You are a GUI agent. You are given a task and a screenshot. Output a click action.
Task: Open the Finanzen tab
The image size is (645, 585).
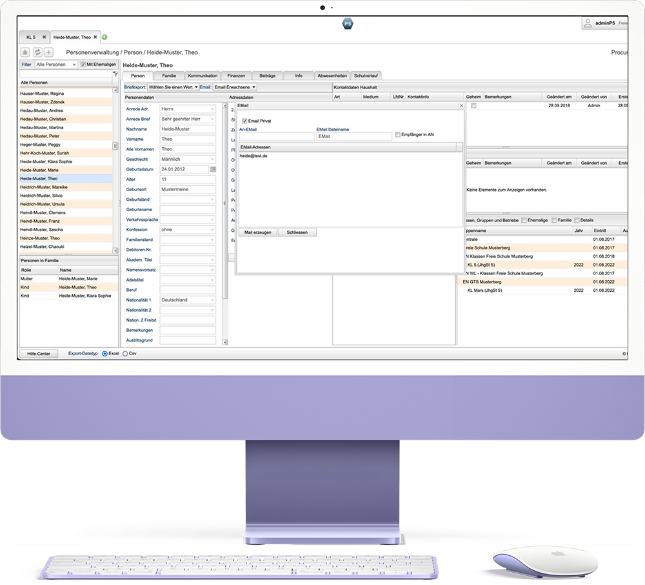point(236,76)
